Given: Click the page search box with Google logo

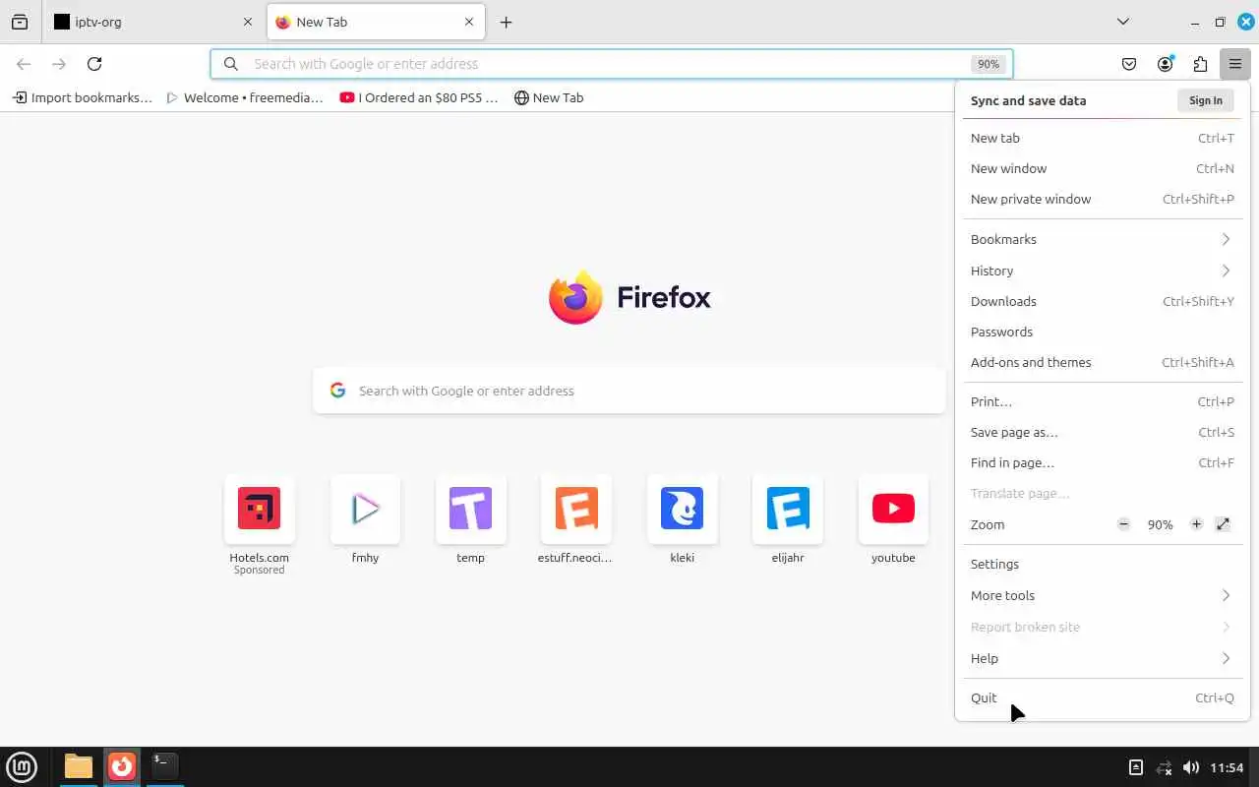Looking at the screenshot, I should click(x=629, y=391).
